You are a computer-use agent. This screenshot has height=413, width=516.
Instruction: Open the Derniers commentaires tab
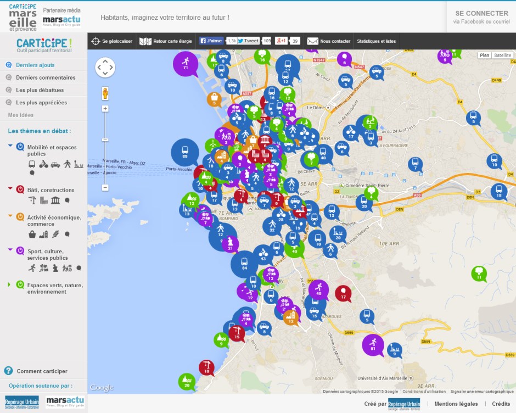[46, 77]
